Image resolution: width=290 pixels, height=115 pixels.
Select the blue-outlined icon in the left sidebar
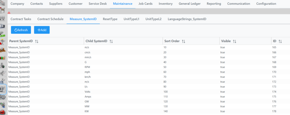3,89
